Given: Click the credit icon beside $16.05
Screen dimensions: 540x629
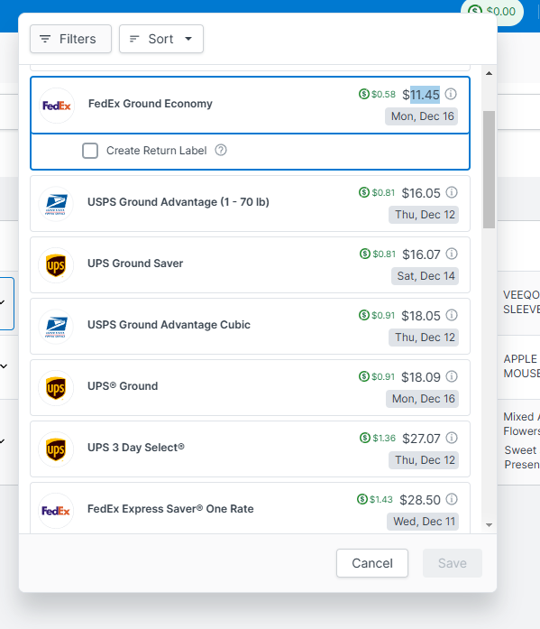Looking at the screenshot, I should pos(364,192).
